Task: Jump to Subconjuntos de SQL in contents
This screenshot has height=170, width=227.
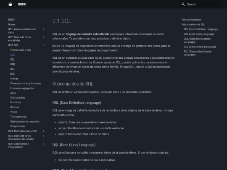Action: [193, 24]
